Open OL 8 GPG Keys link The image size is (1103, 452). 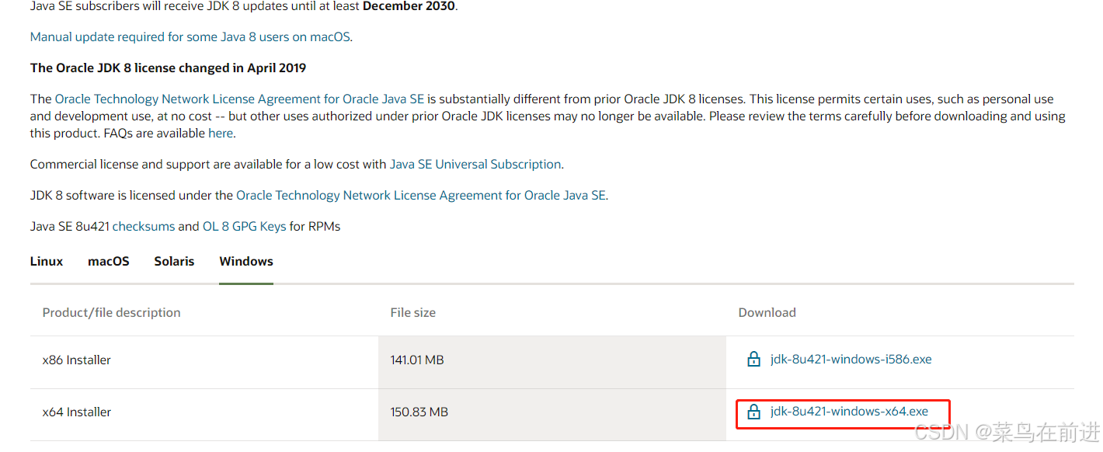pyautogui.click(x=245, y=227)
